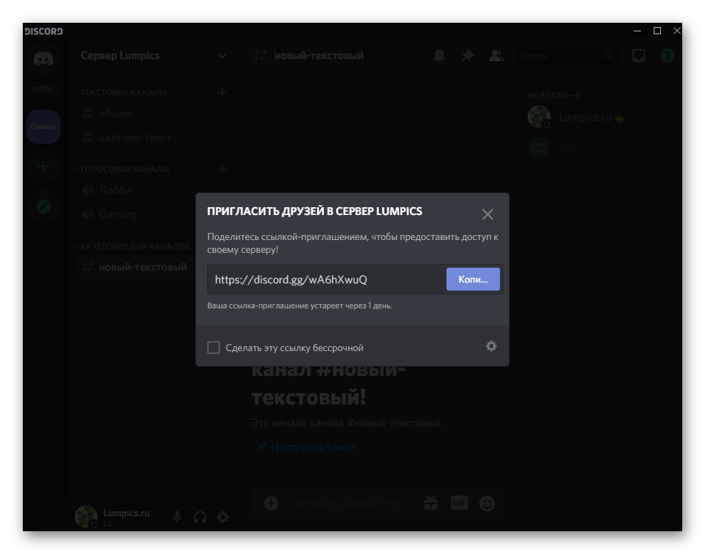Click message input Написать #новый-тек...

349,503
